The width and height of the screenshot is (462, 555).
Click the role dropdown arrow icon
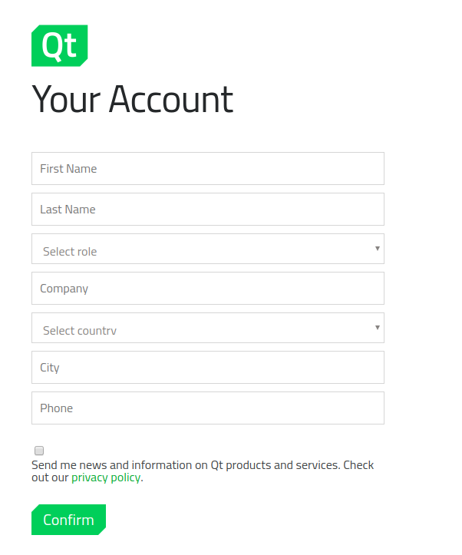point(378,249)
